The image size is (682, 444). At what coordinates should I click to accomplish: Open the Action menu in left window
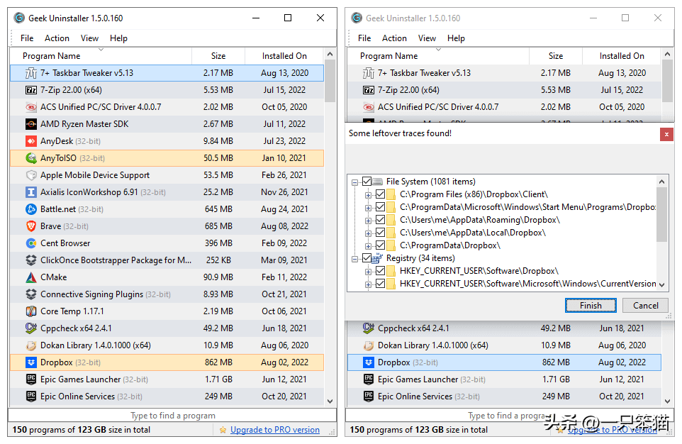click(57, 38)
